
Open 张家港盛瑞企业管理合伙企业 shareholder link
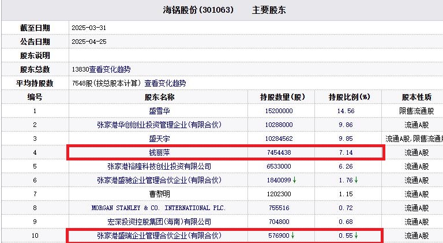point(159,235)
